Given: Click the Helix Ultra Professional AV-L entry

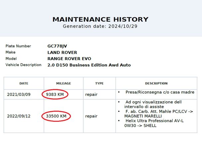Looking at the screenshot, I should 155,121.
